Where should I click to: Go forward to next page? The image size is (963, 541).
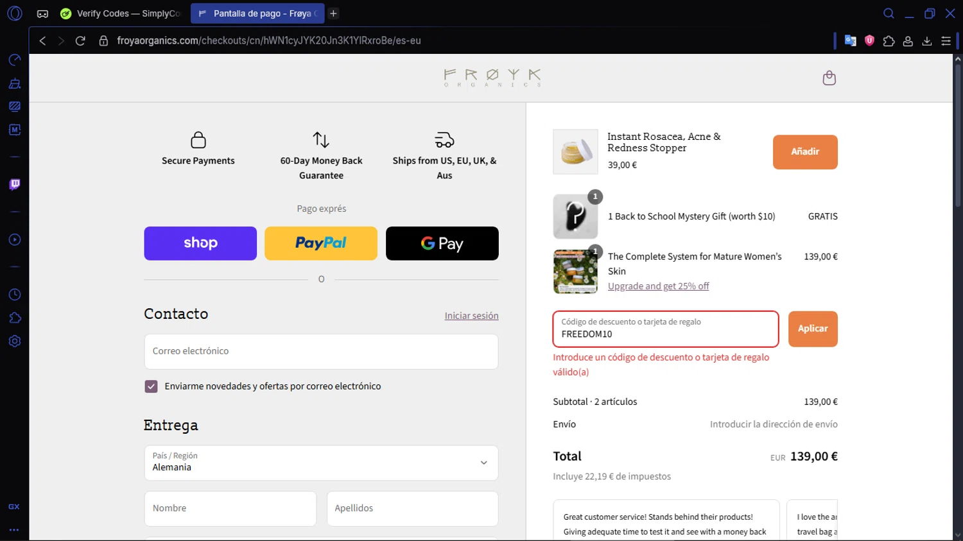(61, 40)
